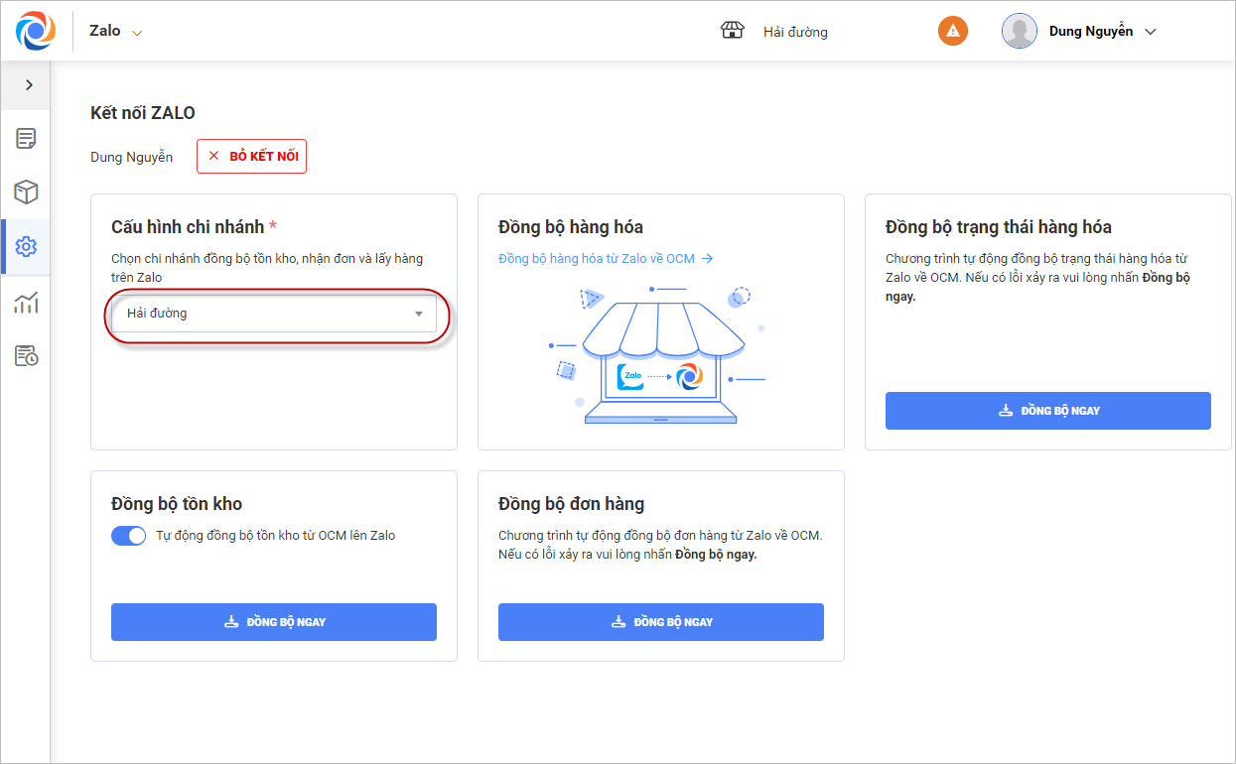Open the settings gear sidebar icon

pyautogui.click(x=26, y=247)
